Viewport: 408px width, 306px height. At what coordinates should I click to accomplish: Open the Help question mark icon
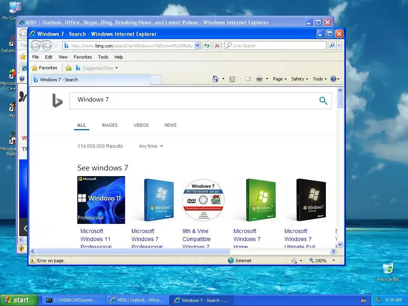[x=333, y=79]
